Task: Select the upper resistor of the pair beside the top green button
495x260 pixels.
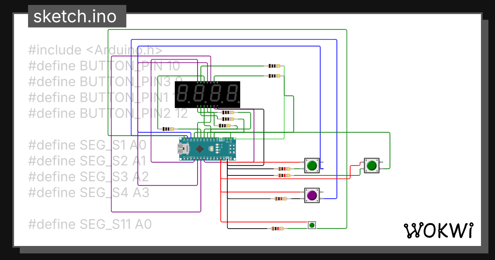Action: (284, 168)
